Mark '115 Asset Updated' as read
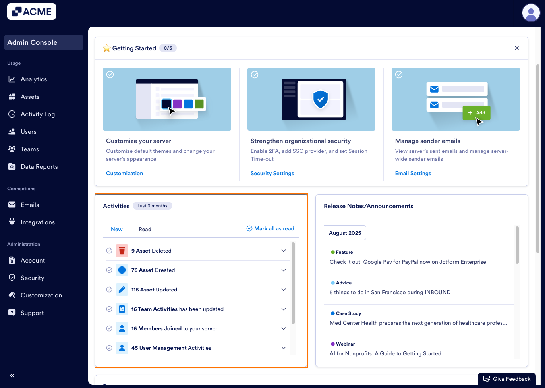 coord(109,290)
